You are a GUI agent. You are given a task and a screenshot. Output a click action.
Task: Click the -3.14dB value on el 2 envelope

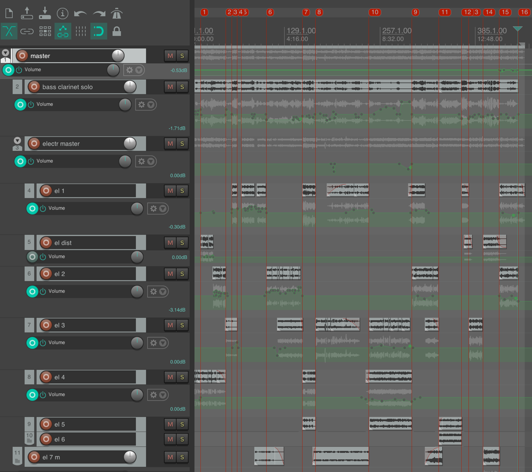coord(177,310)
